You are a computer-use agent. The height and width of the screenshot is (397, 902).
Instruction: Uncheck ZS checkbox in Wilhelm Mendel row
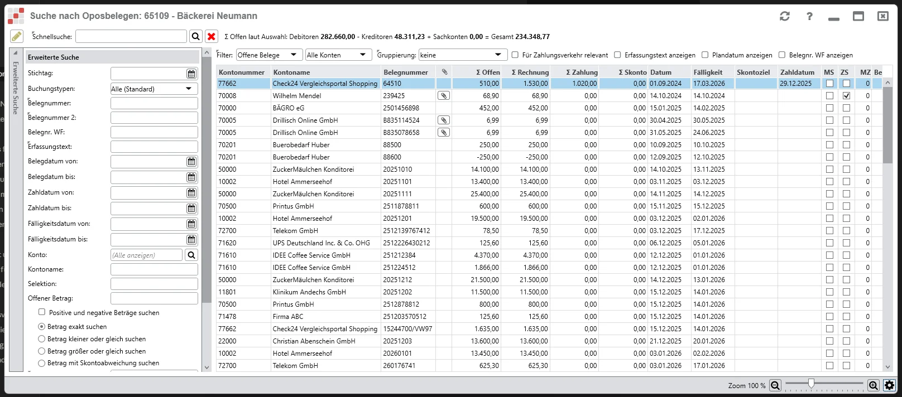tap(846, 96)
